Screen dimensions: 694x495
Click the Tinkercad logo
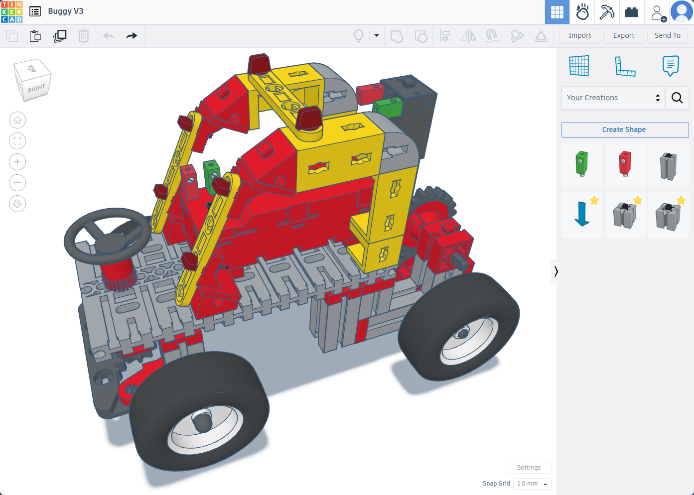11,11
